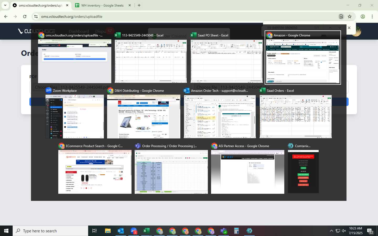Switch to the Zoom Workplace window

tap(75, 117)
